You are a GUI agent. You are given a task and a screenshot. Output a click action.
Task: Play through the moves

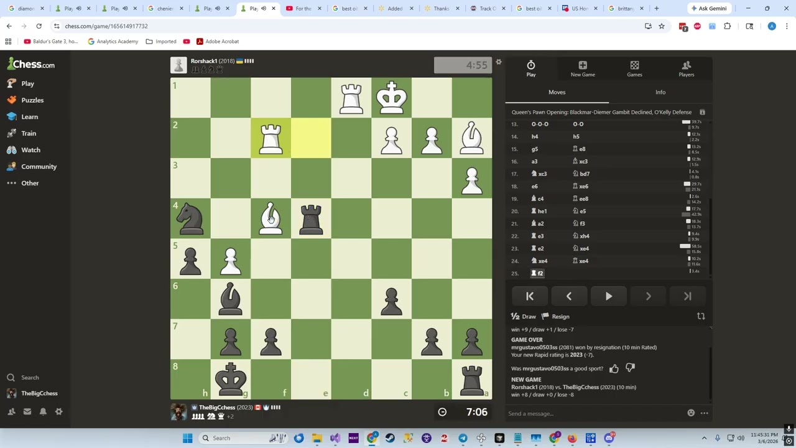point(609,297)
